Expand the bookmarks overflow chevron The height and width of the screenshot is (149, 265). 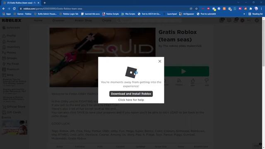(x=244, y=14)
